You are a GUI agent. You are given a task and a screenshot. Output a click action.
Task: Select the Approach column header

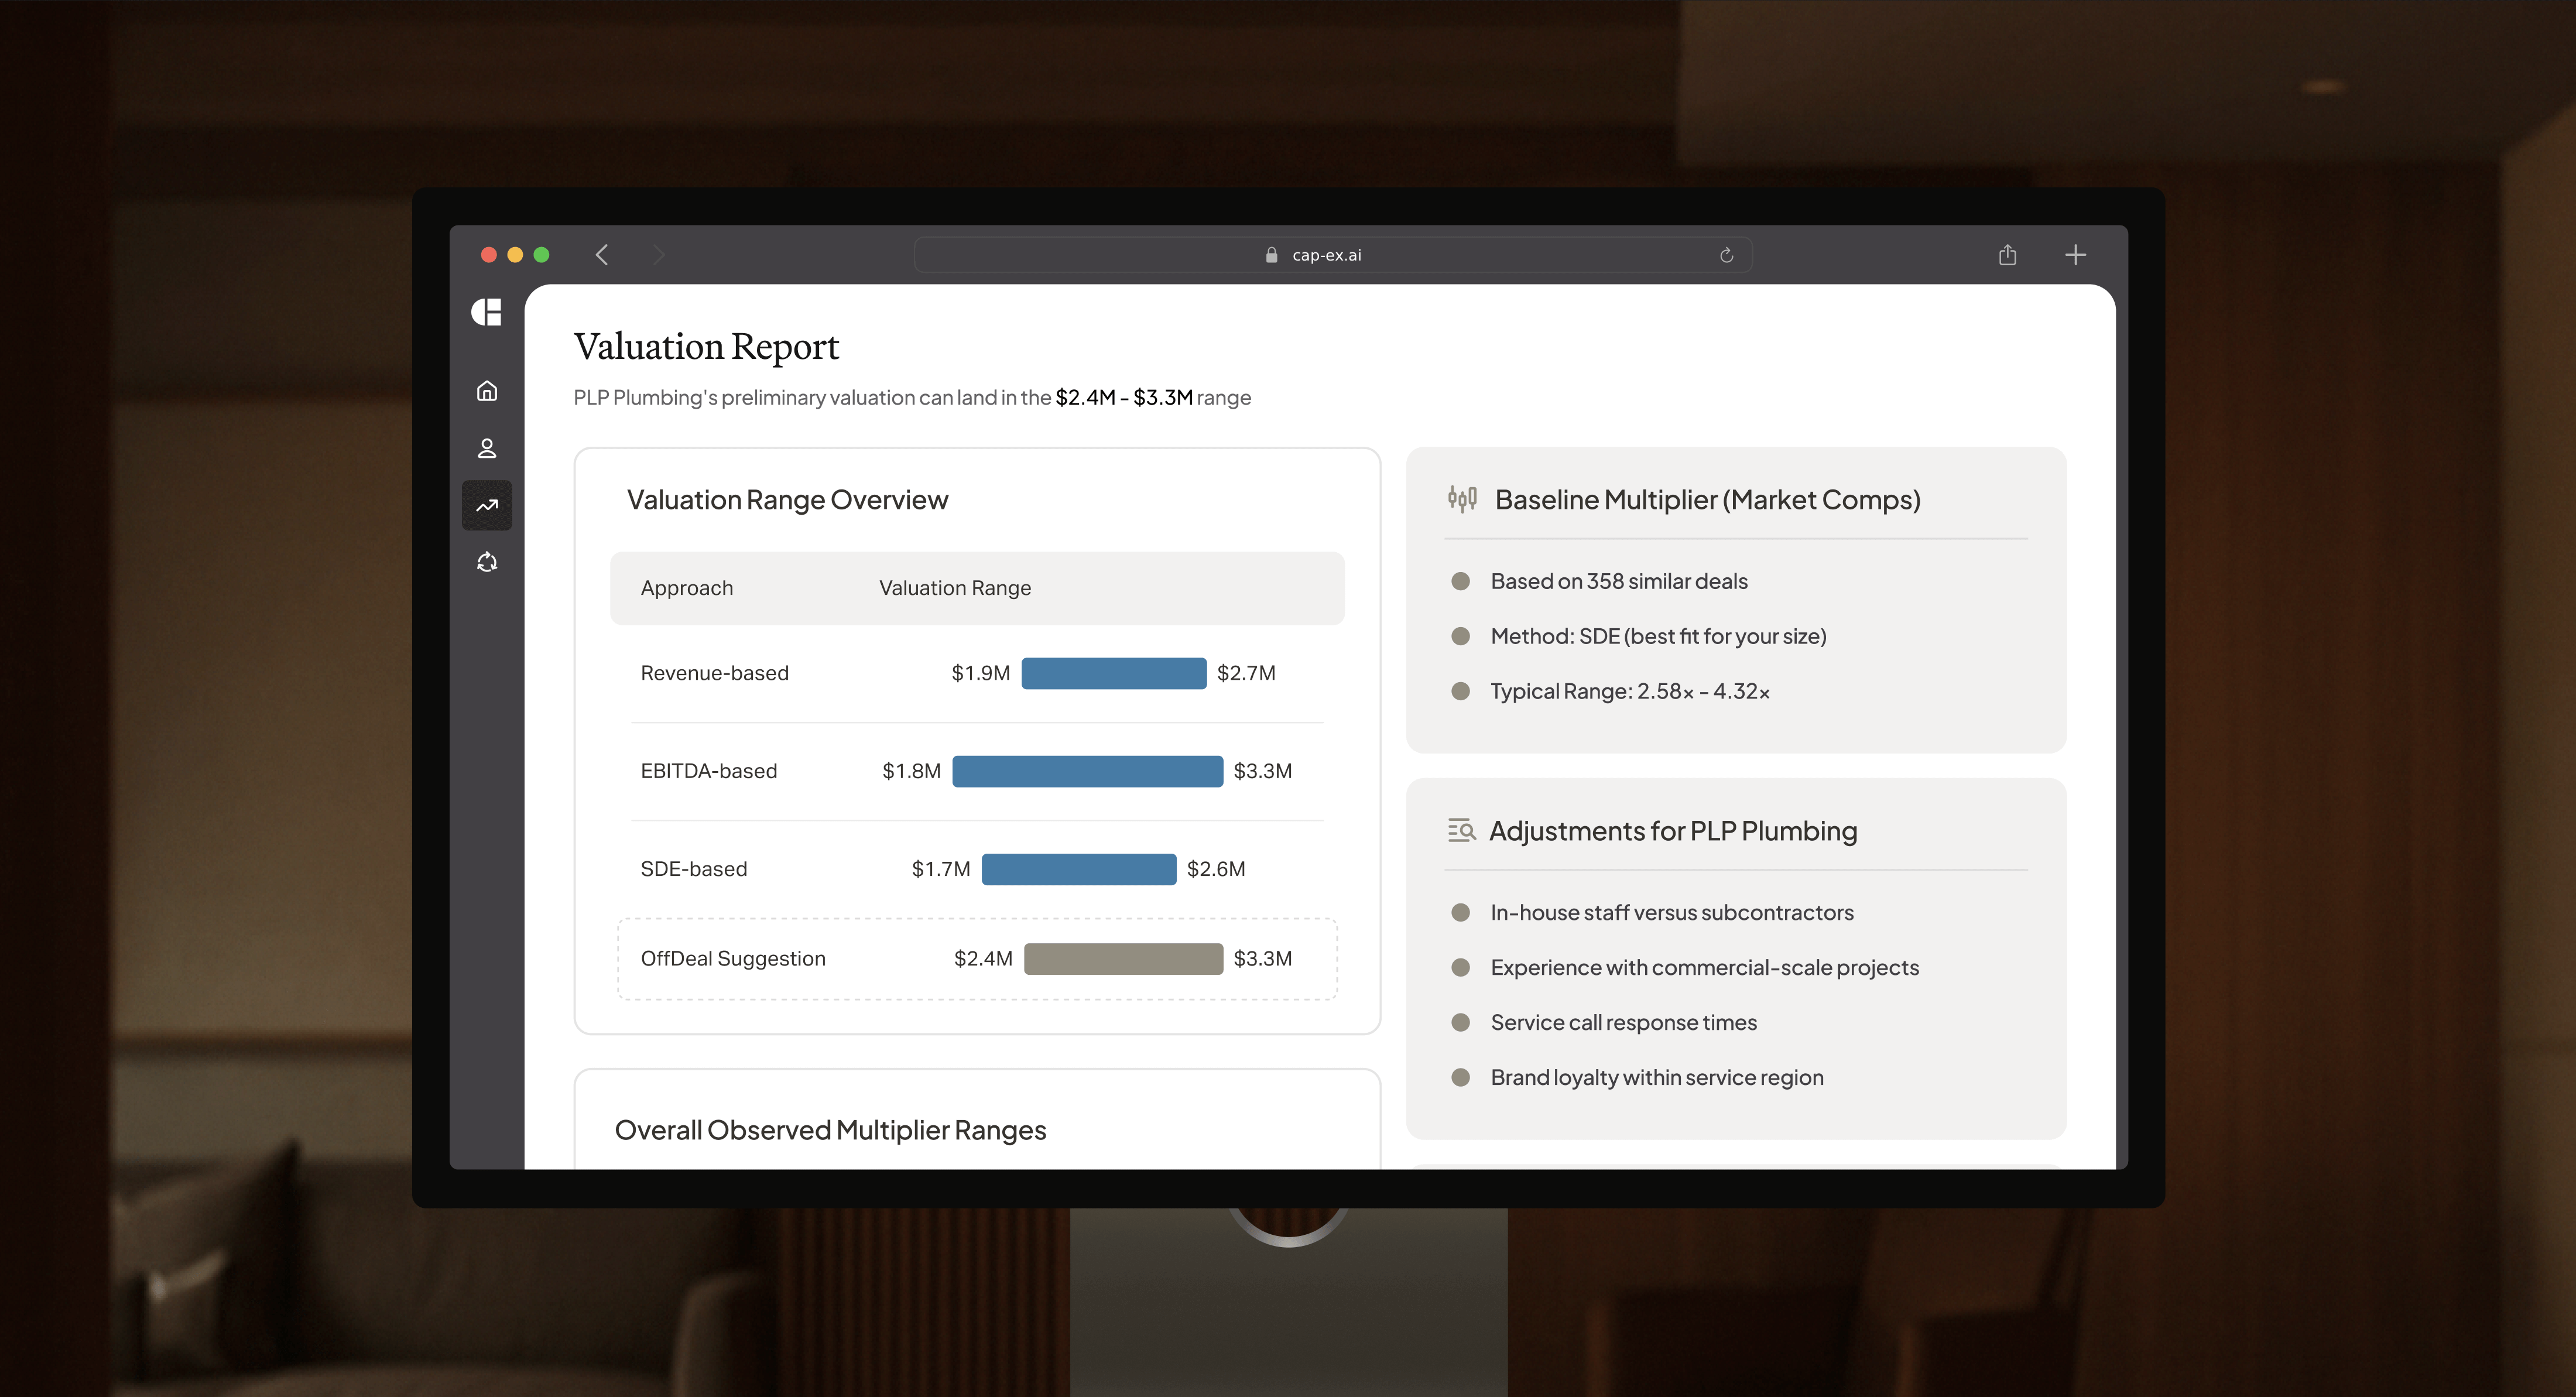[687, 588]
